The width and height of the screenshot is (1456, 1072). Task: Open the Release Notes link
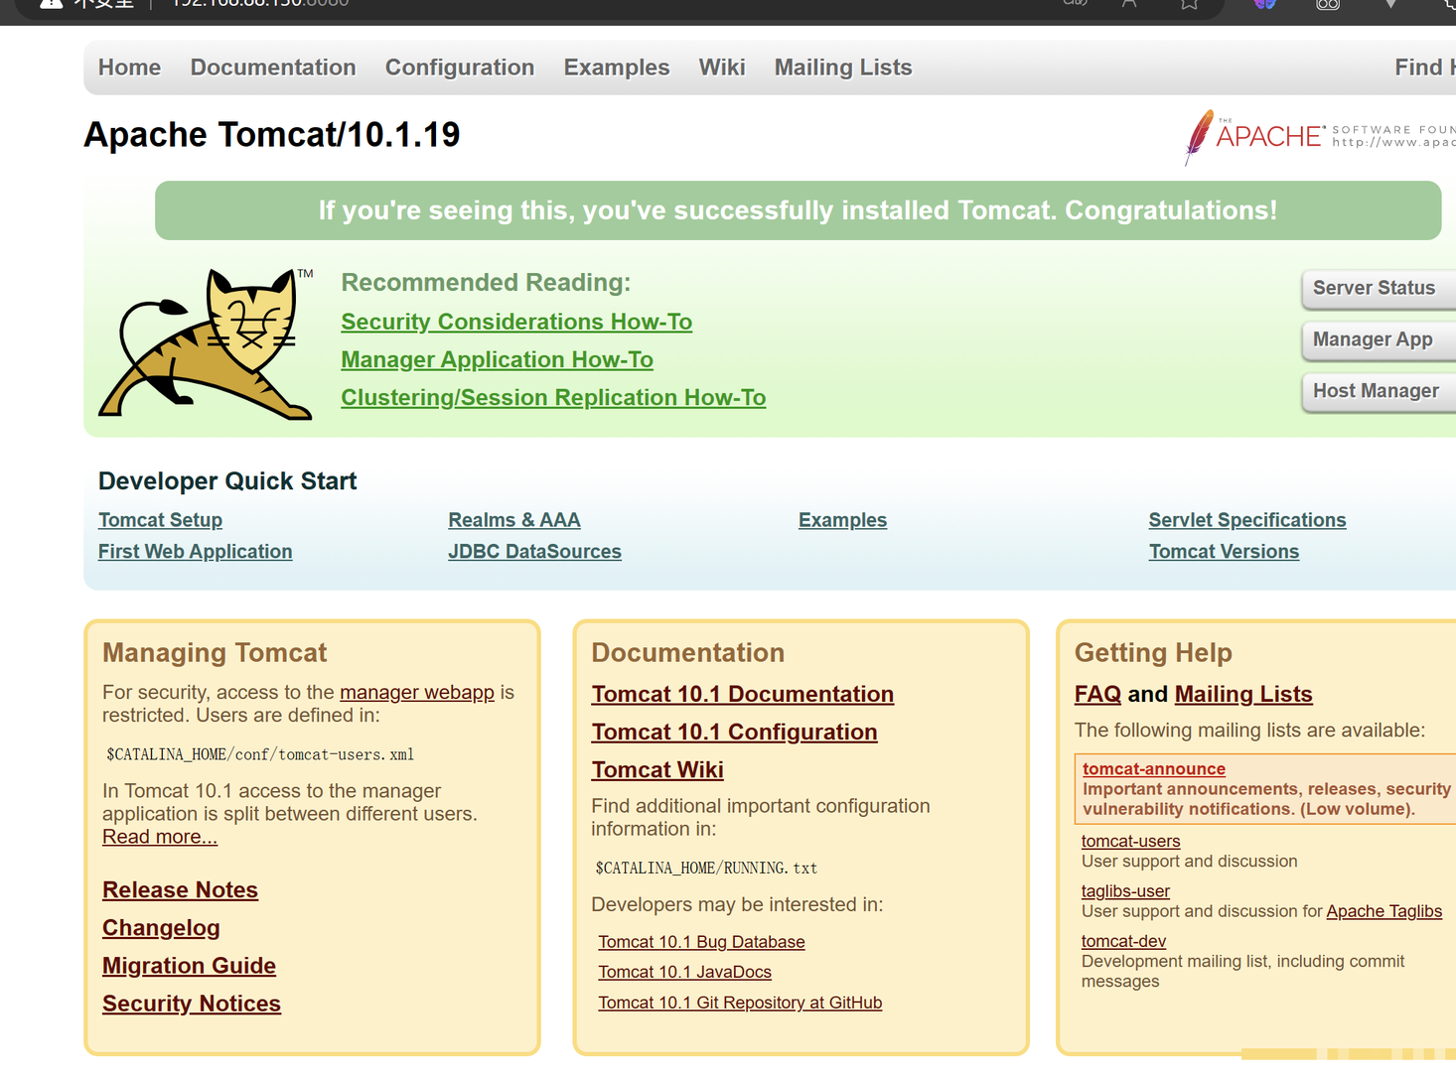[x=180, y=890]
